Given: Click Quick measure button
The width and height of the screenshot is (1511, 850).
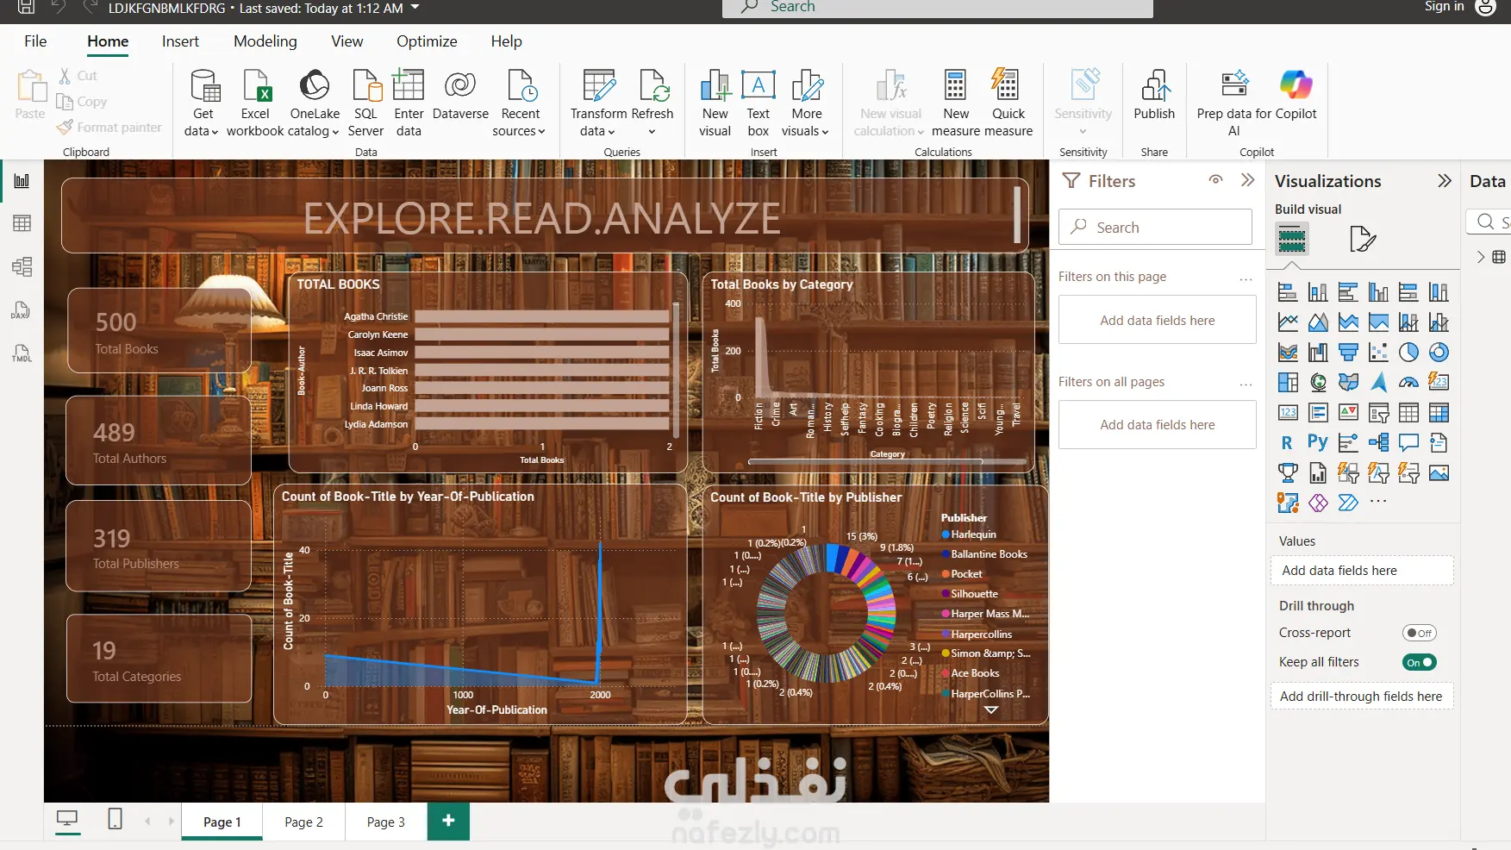Looking at the screenshot, I should 1008,103.
